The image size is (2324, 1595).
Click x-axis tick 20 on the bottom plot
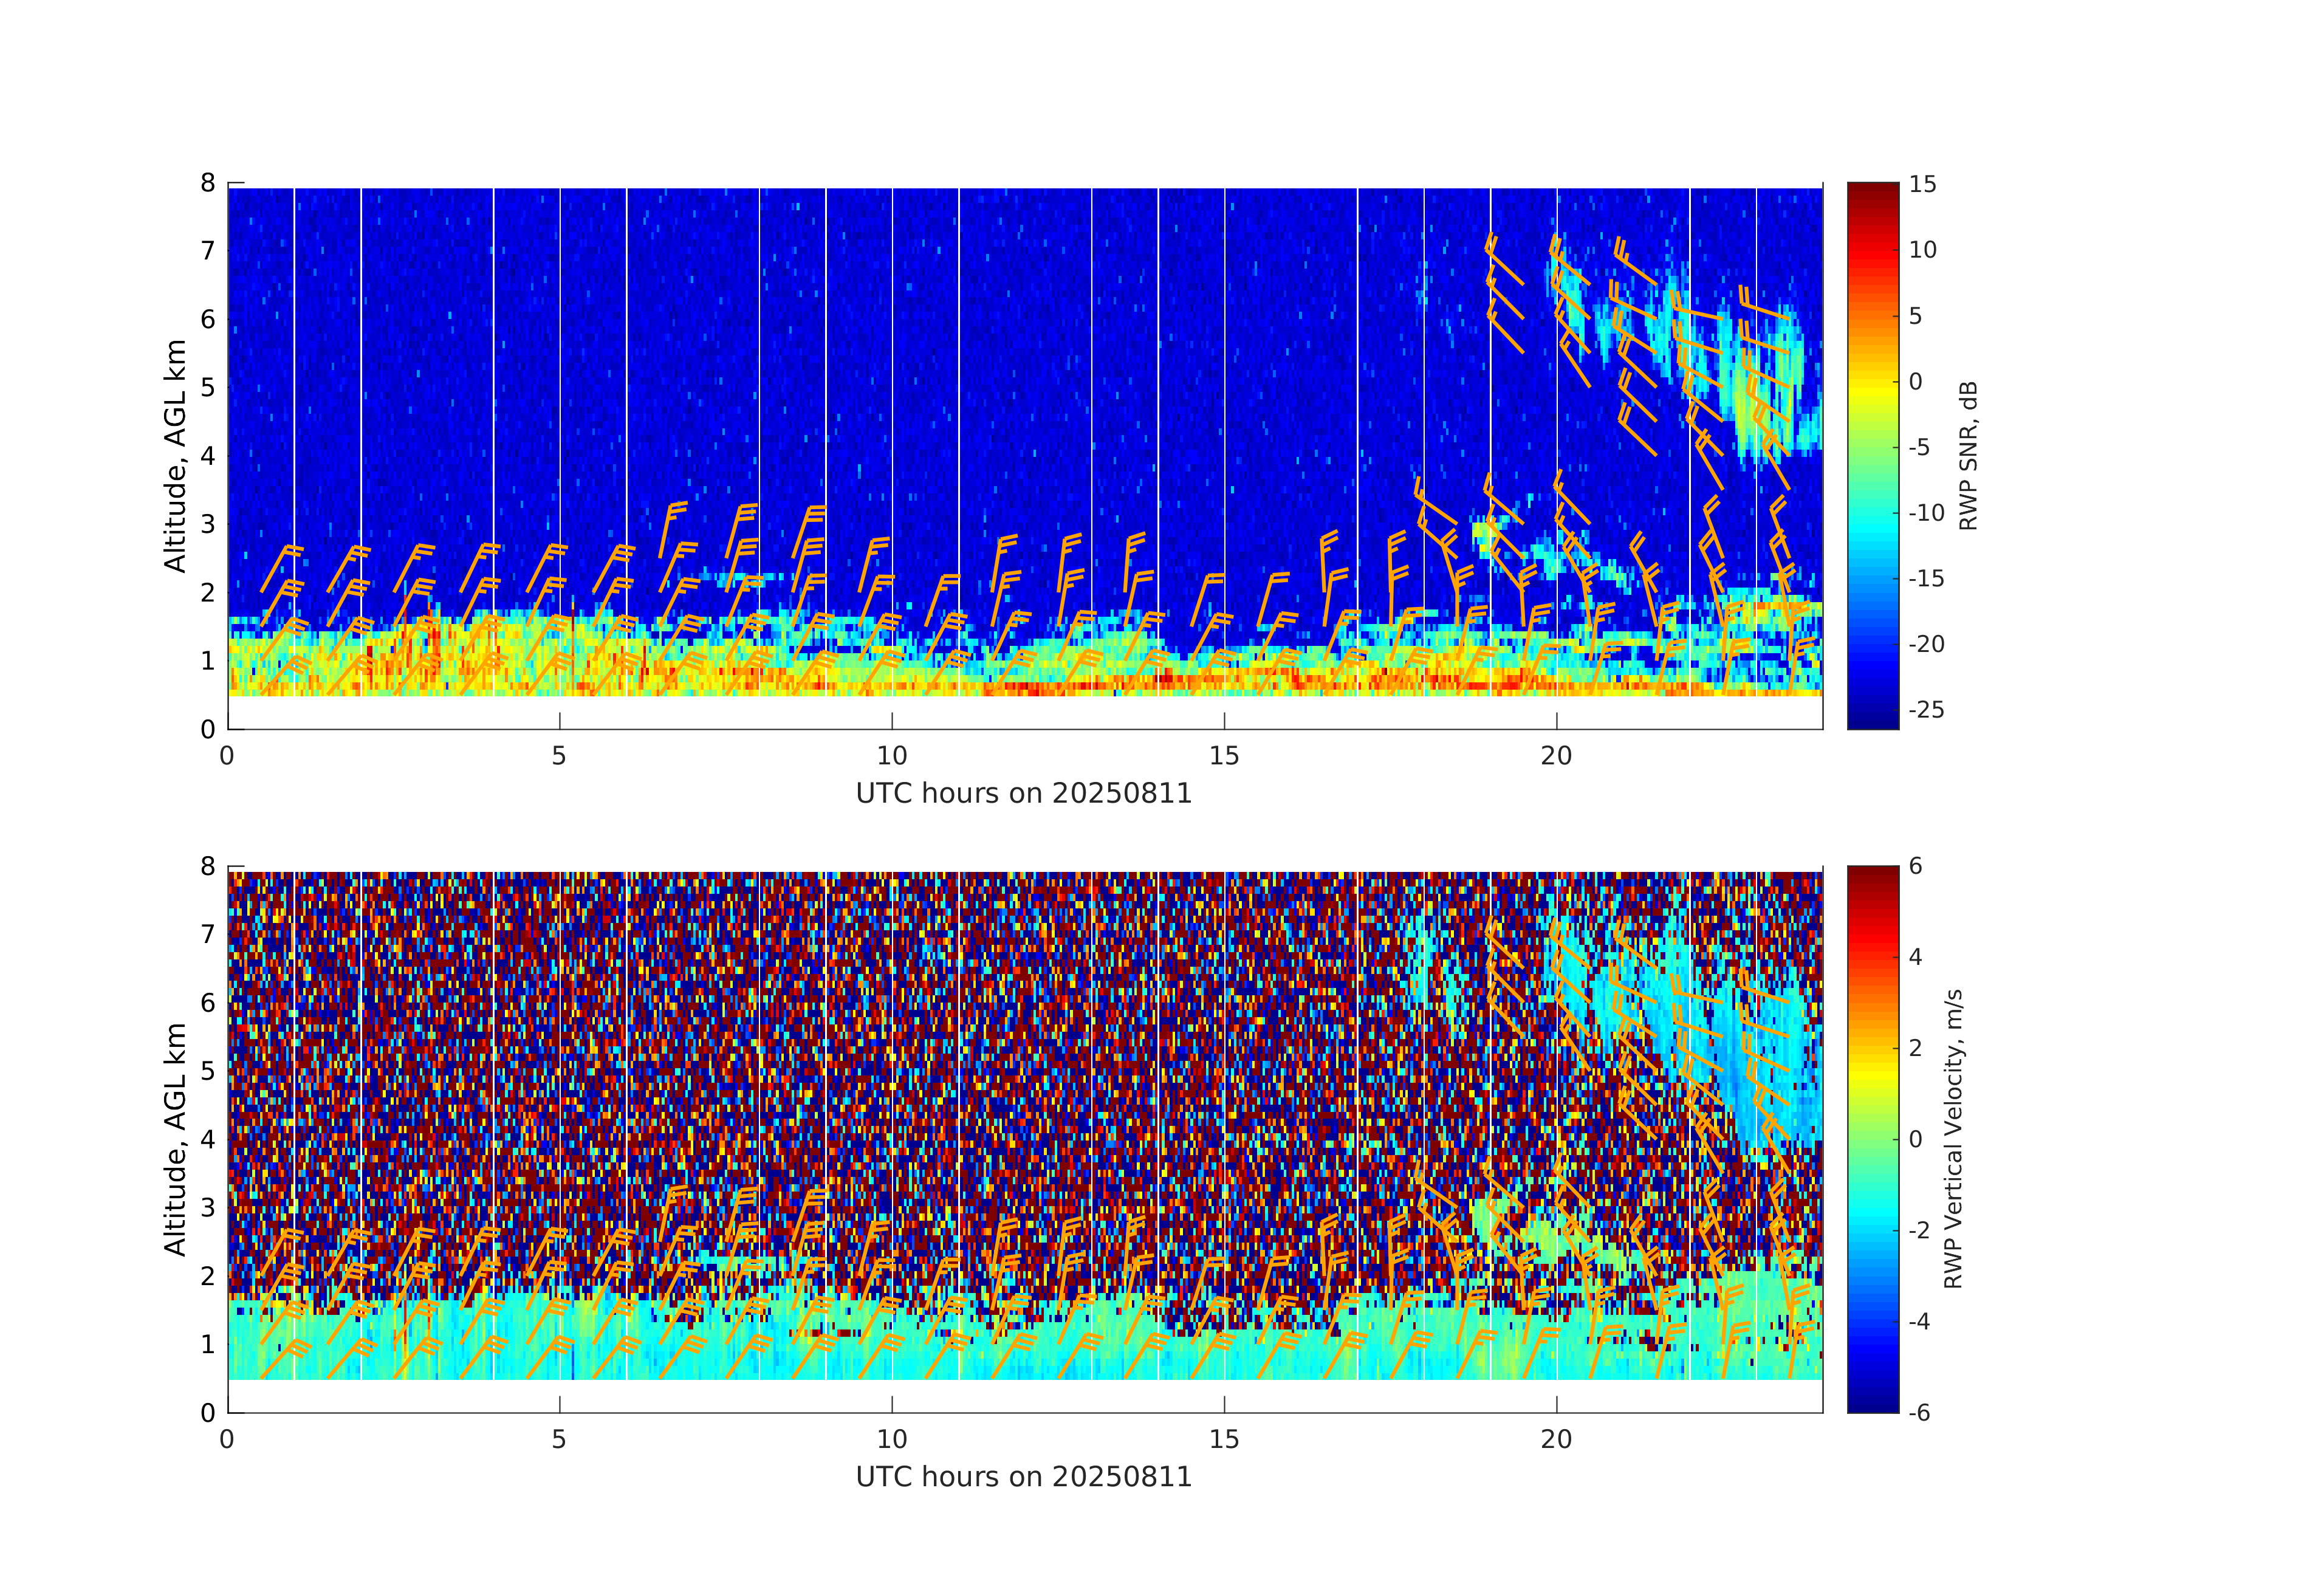tap(1556, 1440)
